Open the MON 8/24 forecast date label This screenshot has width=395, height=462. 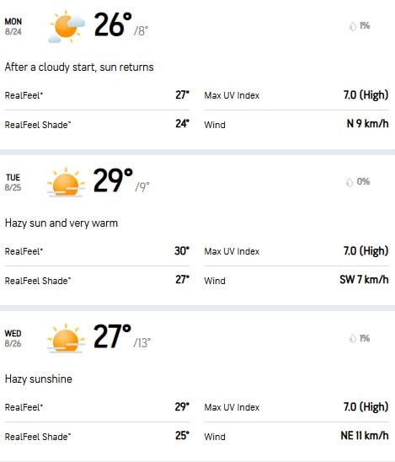pos(13,26)
